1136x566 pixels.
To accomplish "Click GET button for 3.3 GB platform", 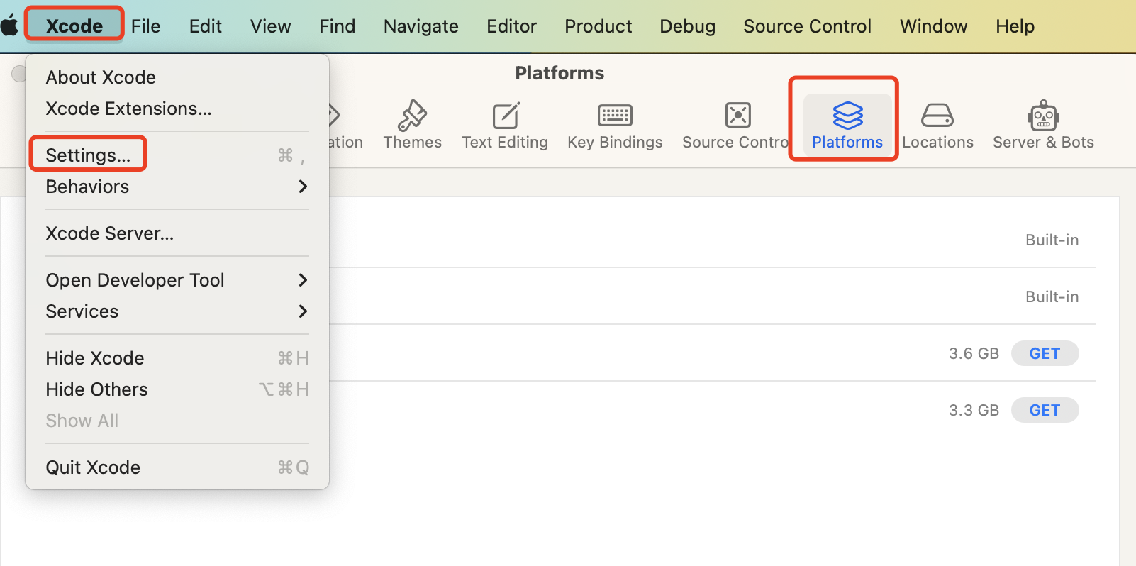I will pos(1045,410).
